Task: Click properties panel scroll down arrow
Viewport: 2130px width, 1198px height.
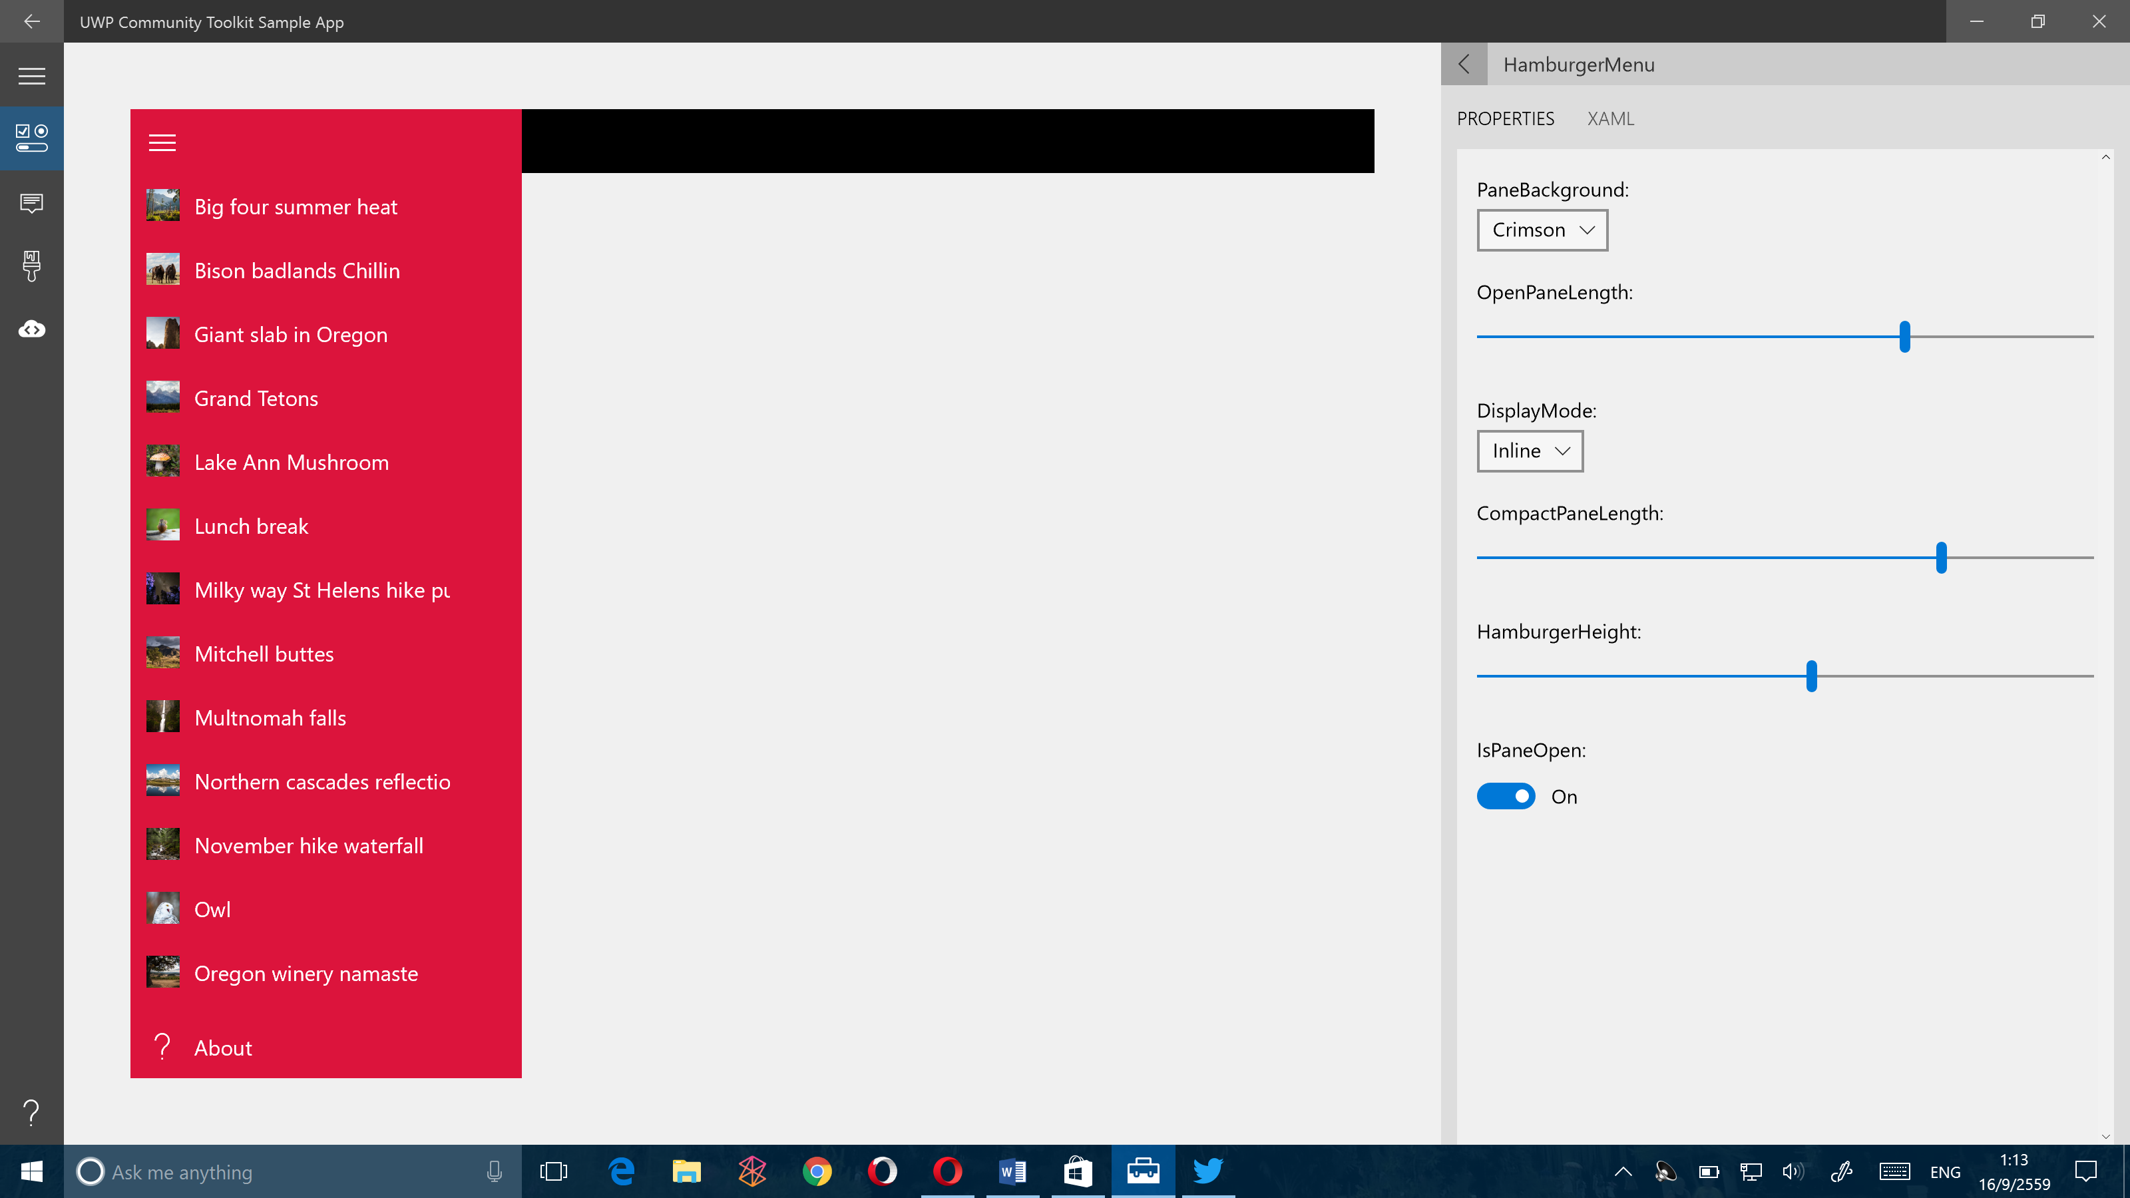Action: pyautogui.click(x=2105, y=1137)
